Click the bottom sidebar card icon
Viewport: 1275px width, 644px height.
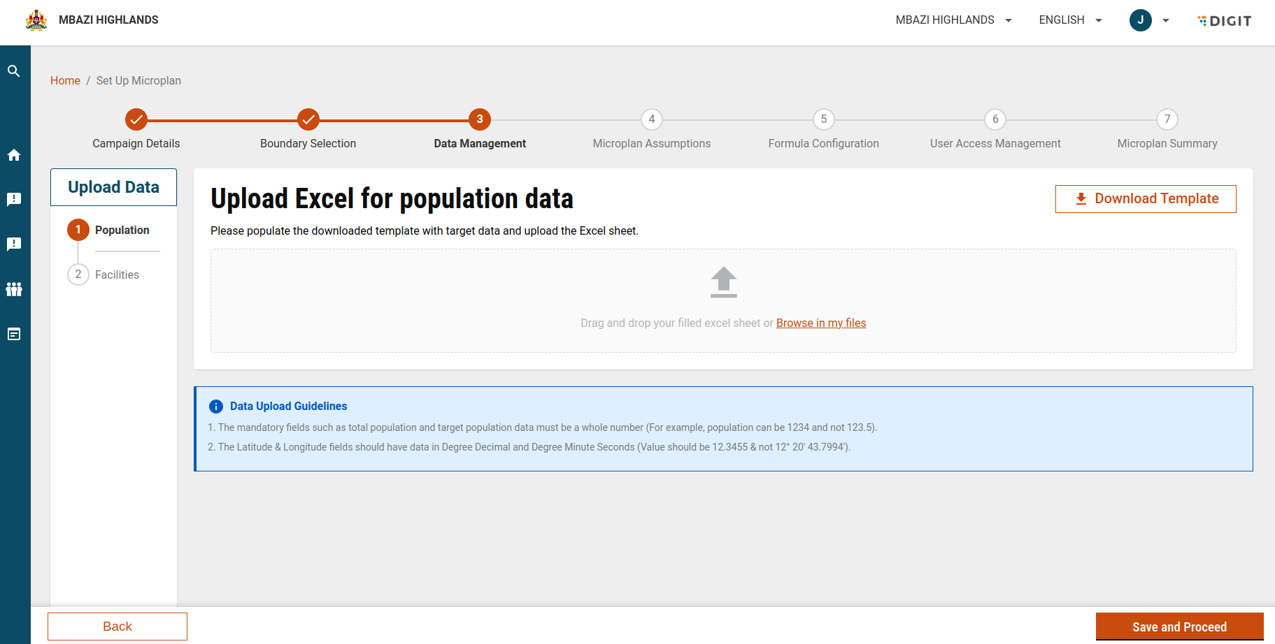[x=14, y=334]
